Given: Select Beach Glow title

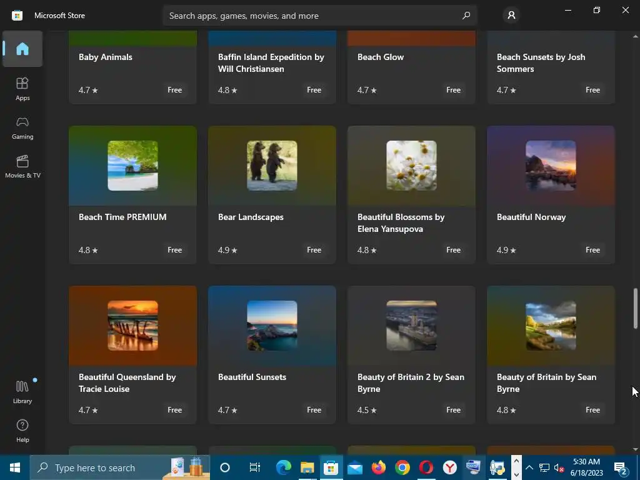Looking at the screenshot, I should point(381,57).
